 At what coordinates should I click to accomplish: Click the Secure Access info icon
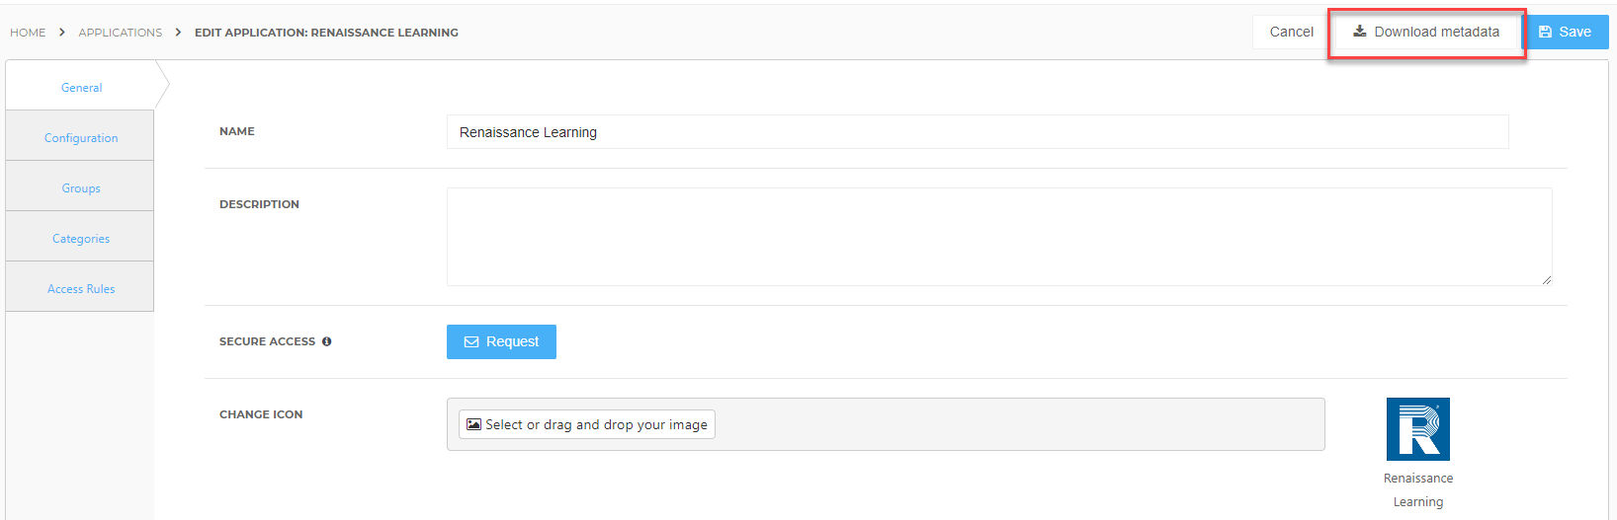coord(327,341)
